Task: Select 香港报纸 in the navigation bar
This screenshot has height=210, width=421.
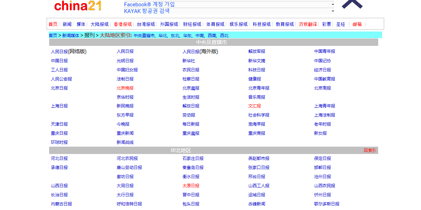Action: click(x=123, y=24)
